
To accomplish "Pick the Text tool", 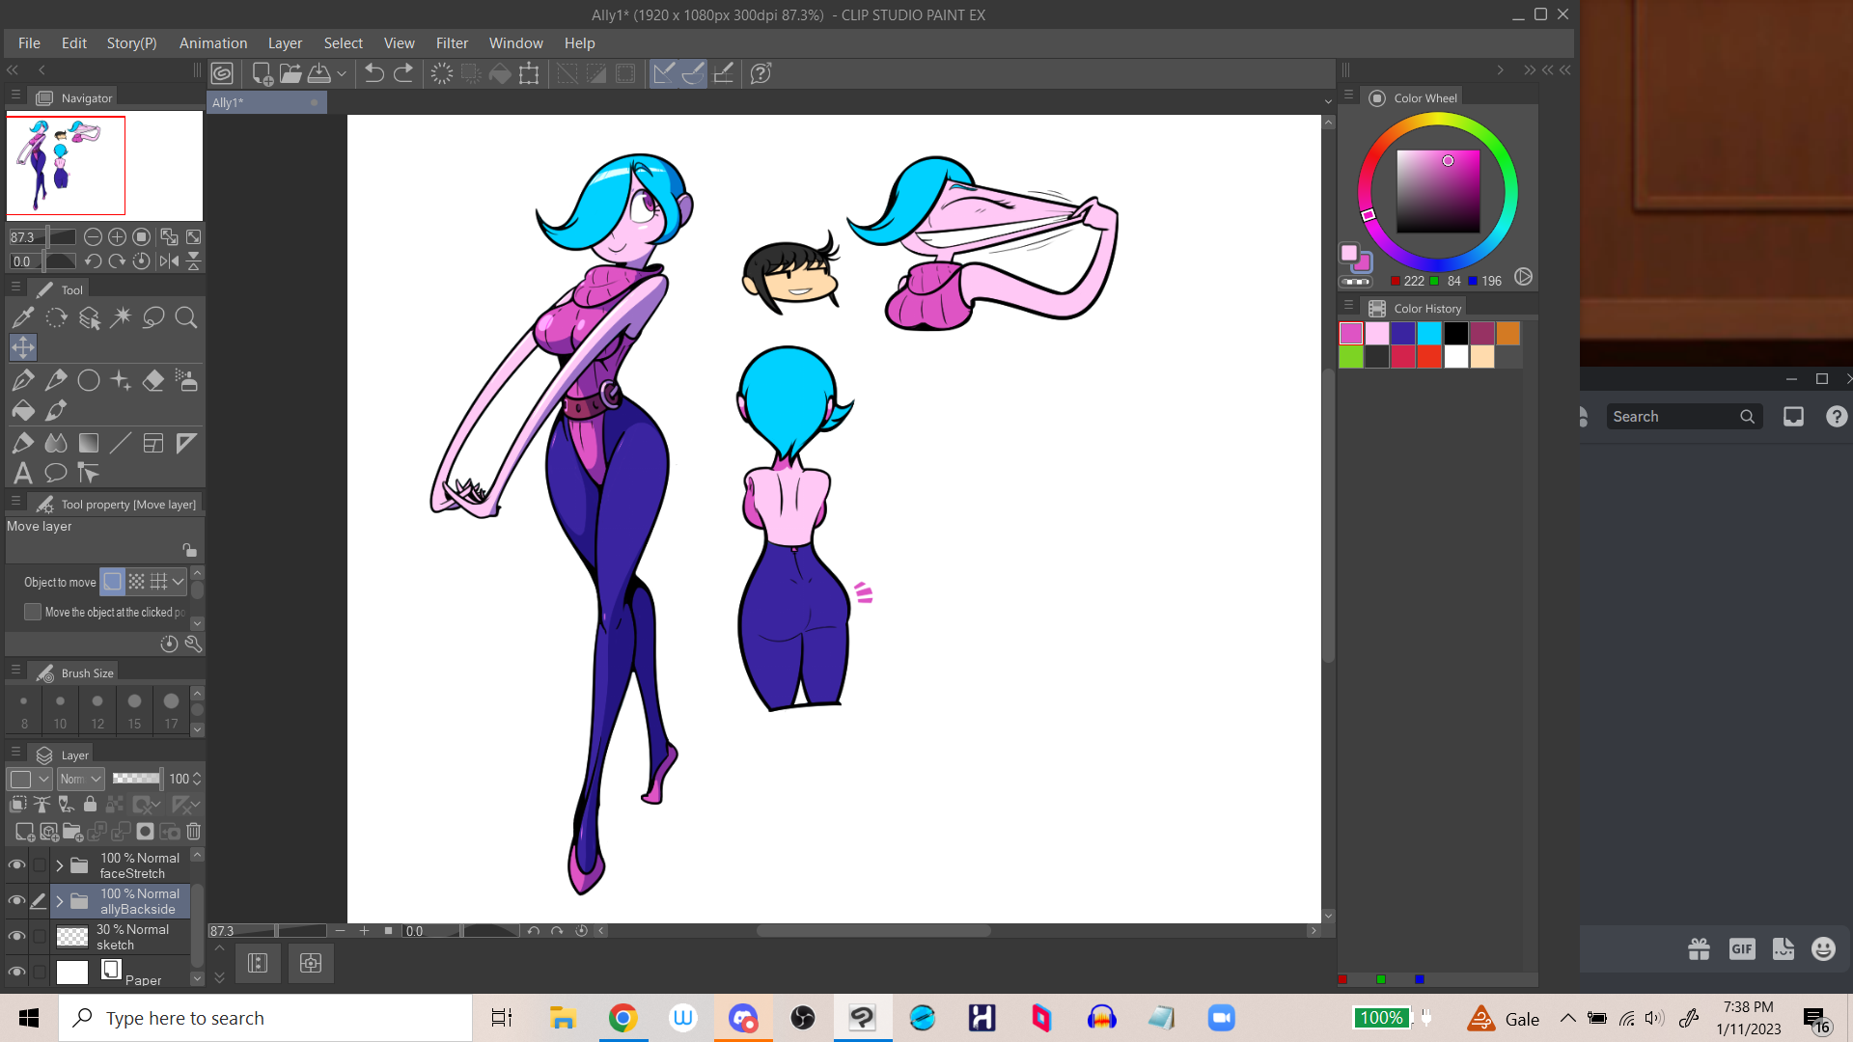I will click(23, 473).
